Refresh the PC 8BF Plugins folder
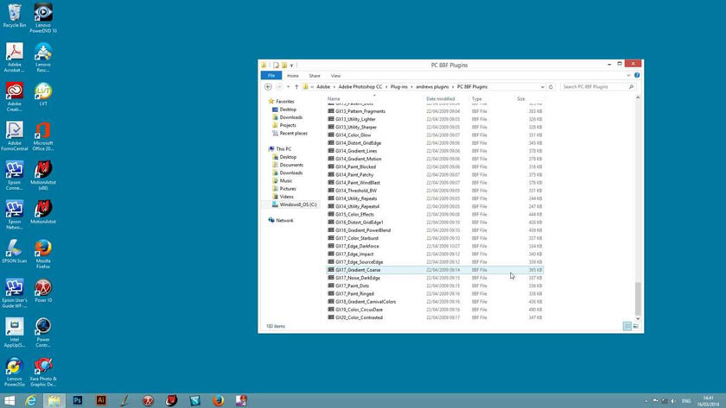 (551, 87)
